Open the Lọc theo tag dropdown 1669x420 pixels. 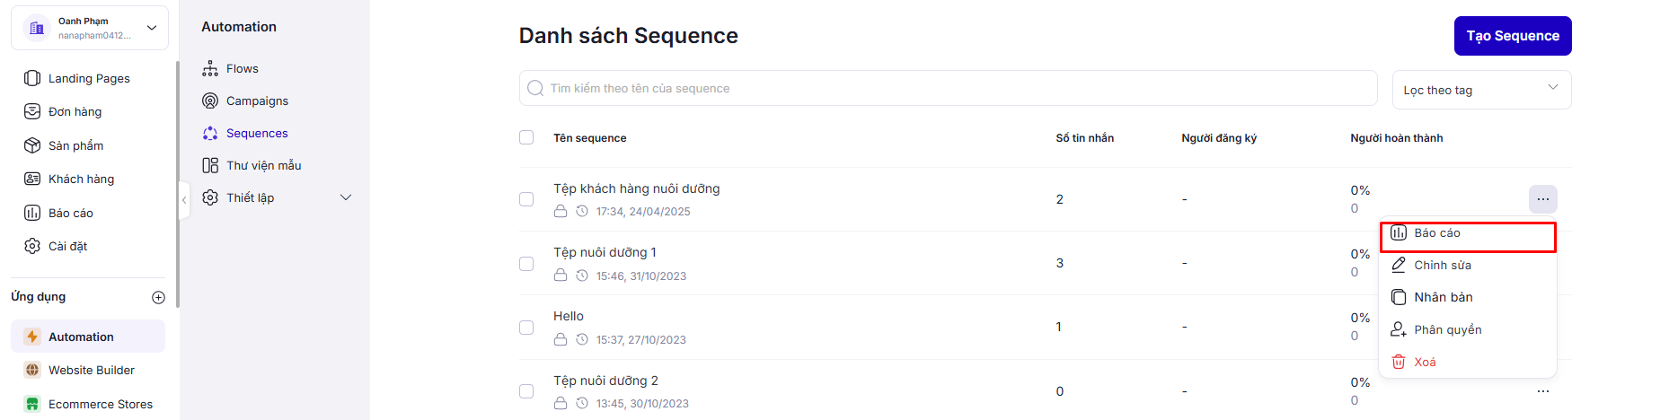coord(1480,90)
